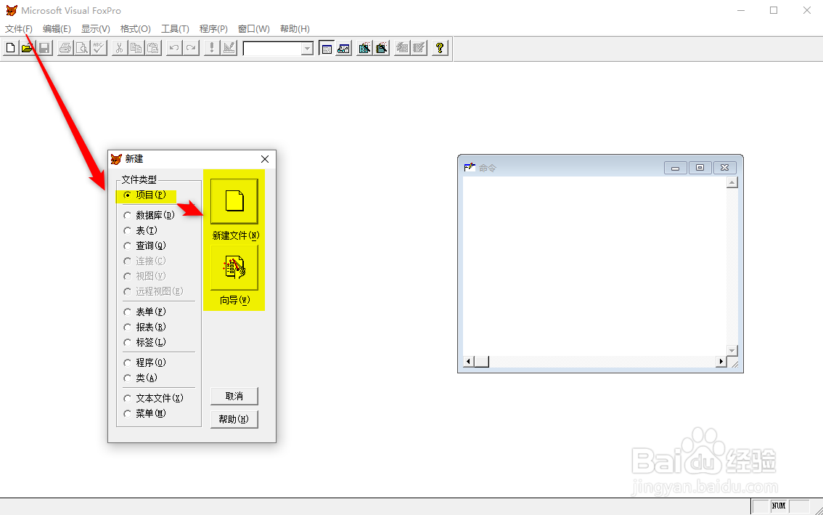Click the NUM indicator in the status bar
Viewport: 823px width, 515px height.
coord(779,506)
